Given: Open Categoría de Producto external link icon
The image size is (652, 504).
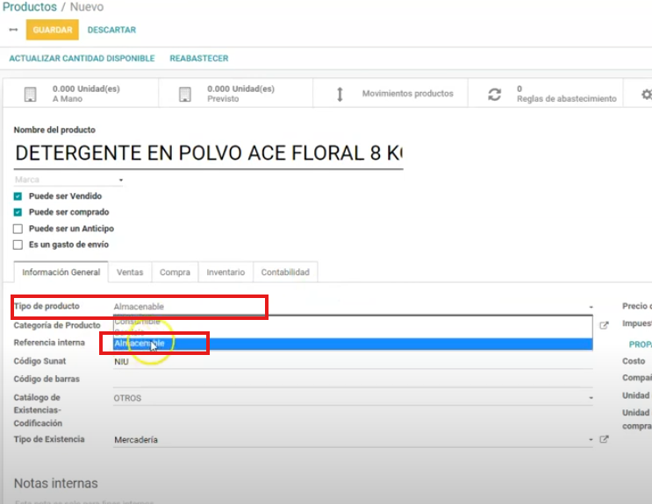Looking at the screenshot, I should click(x=604, y=325).
